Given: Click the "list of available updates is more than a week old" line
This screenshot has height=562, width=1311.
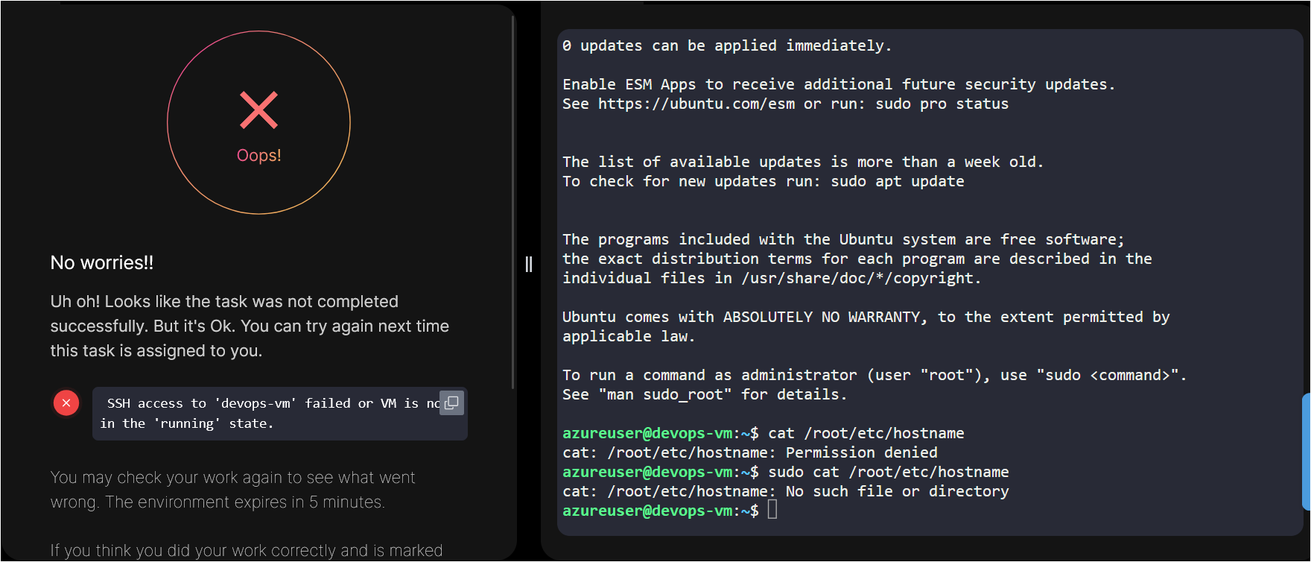Looking at the screenshot, I should [x=803, y=162].
